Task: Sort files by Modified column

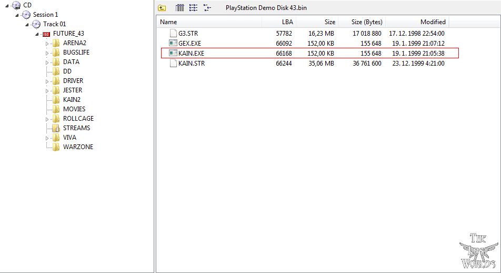Action: 417,22
